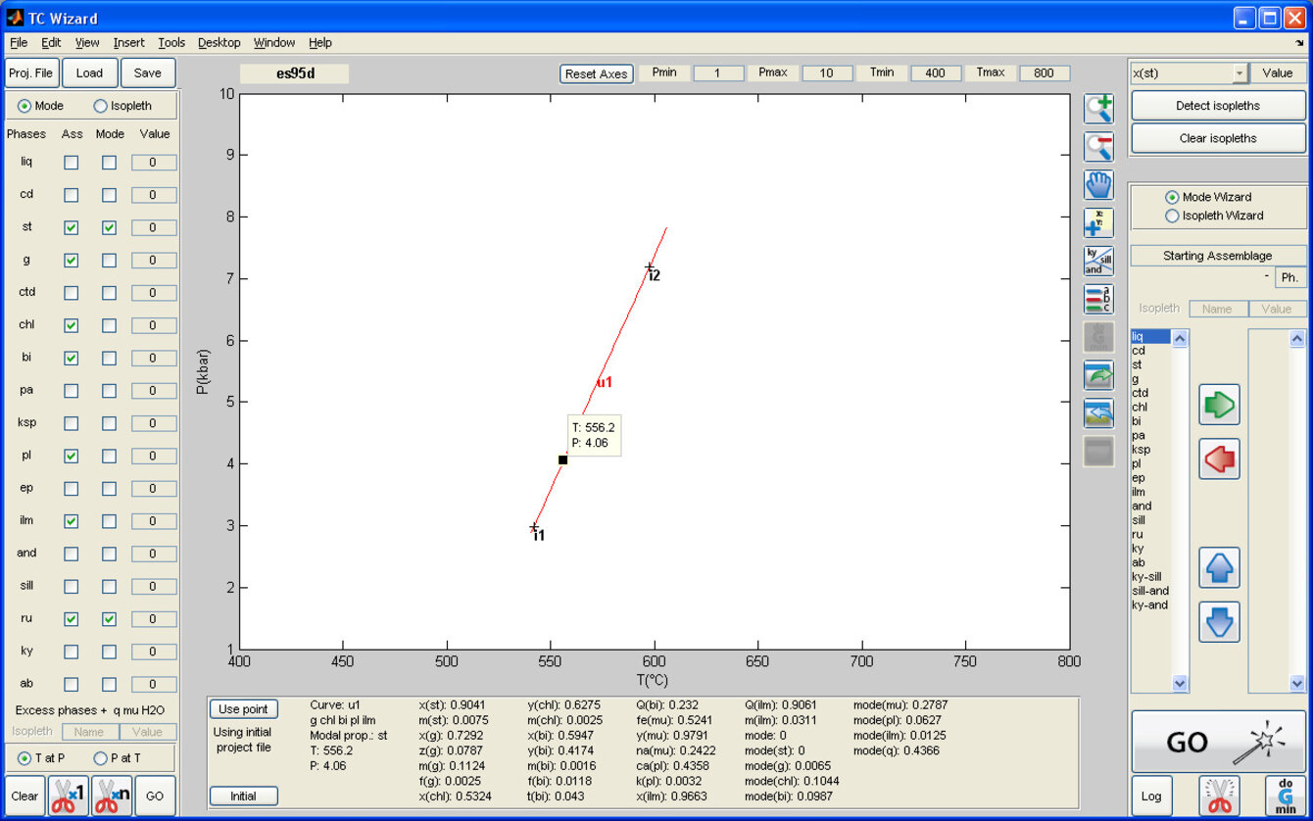Image resolution: width=1313 pixels, height=821 pixels.
Task: Select the P at T radio option
Action: pyautogui.click(x=101, y=758)
